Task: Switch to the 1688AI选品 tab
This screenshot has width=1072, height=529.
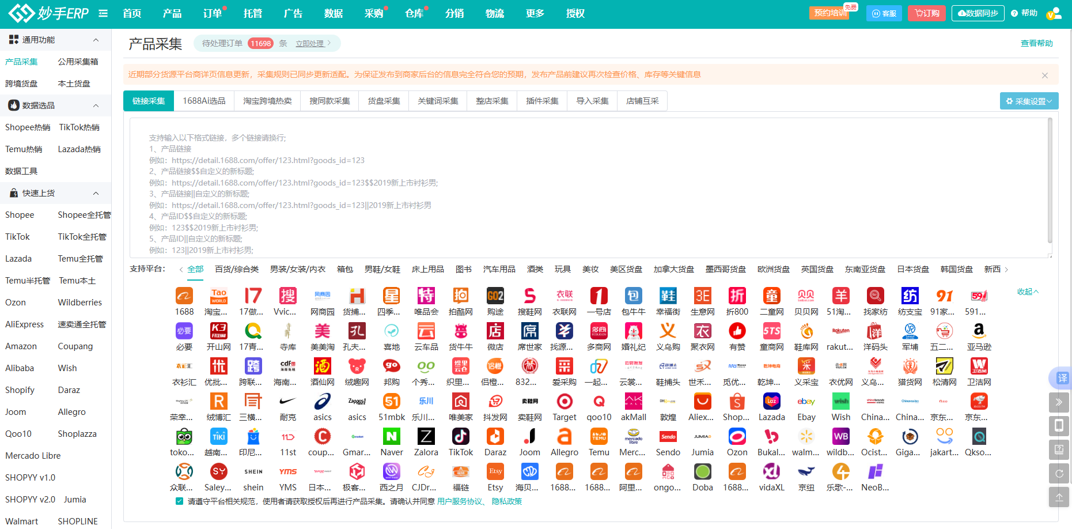Action: coord(204,101)
